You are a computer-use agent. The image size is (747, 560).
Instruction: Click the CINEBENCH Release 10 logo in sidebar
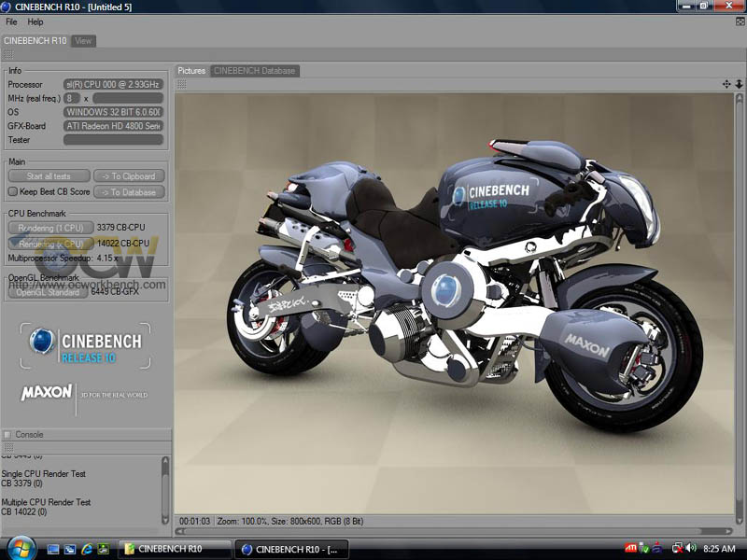point(85,346)
